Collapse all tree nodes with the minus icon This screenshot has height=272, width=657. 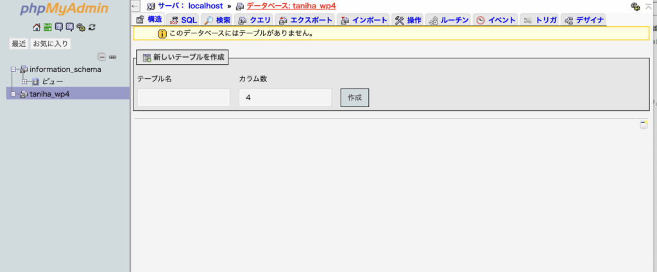(102, 57)
